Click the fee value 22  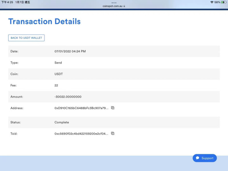56,85
